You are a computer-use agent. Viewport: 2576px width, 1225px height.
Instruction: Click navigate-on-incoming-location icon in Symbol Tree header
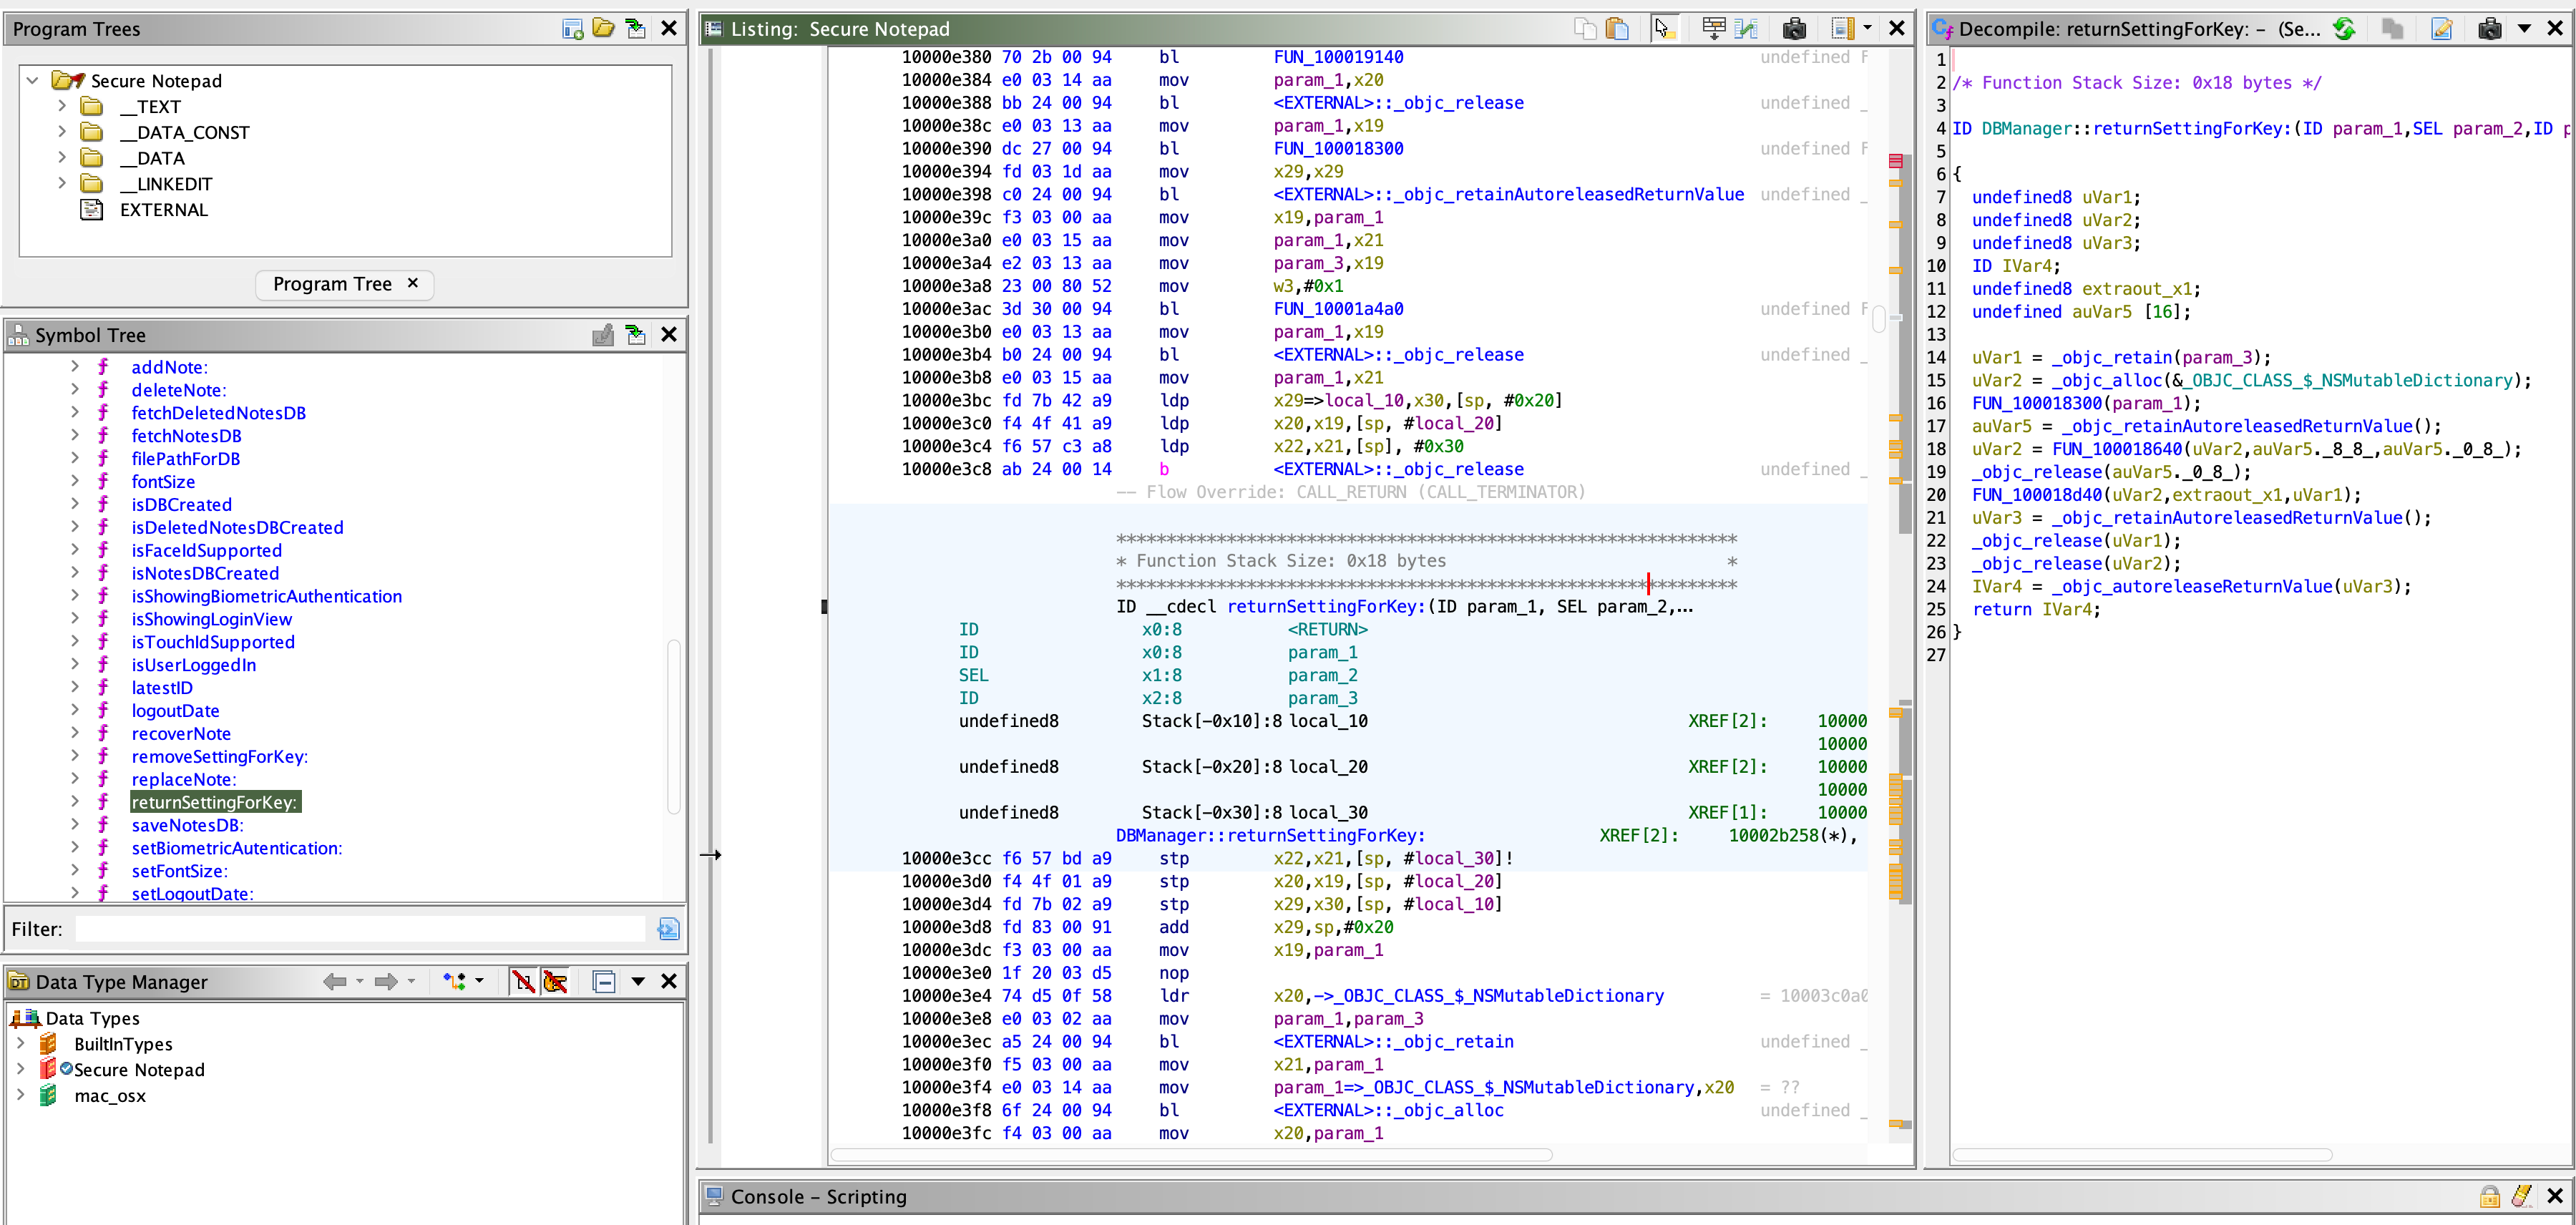(636, 335)
